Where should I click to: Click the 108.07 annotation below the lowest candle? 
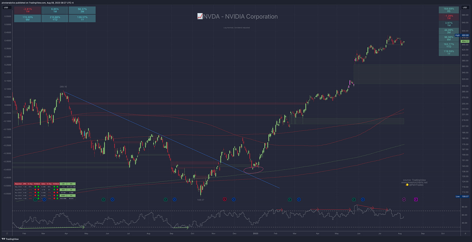[201, 200]
